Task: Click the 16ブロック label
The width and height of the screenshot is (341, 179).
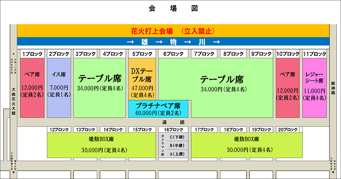Action: 173,129
